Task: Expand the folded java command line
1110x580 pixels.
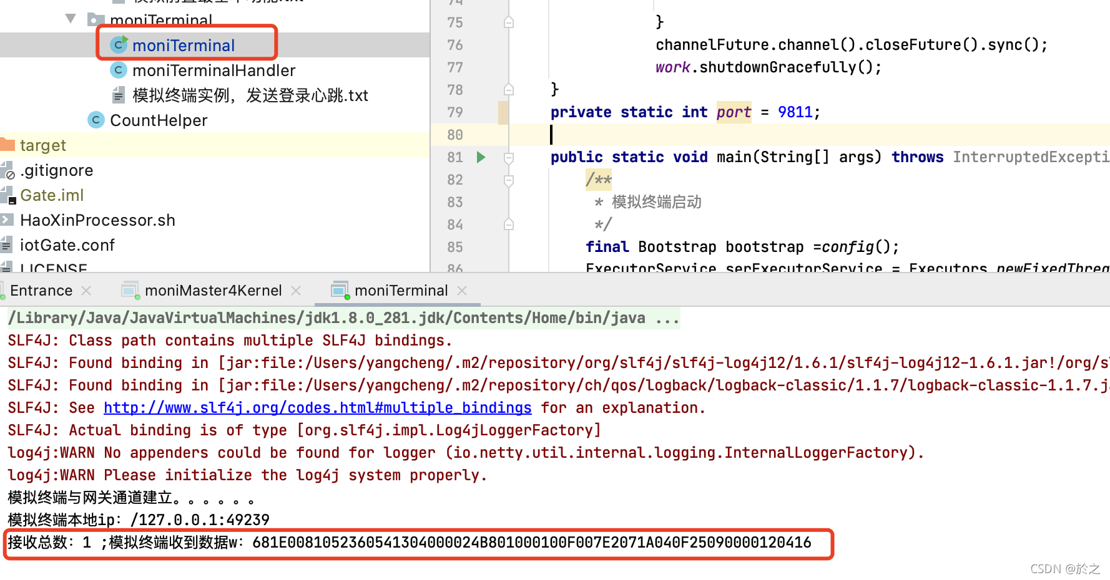Action: pyautogui.click(x=667, y=319)
